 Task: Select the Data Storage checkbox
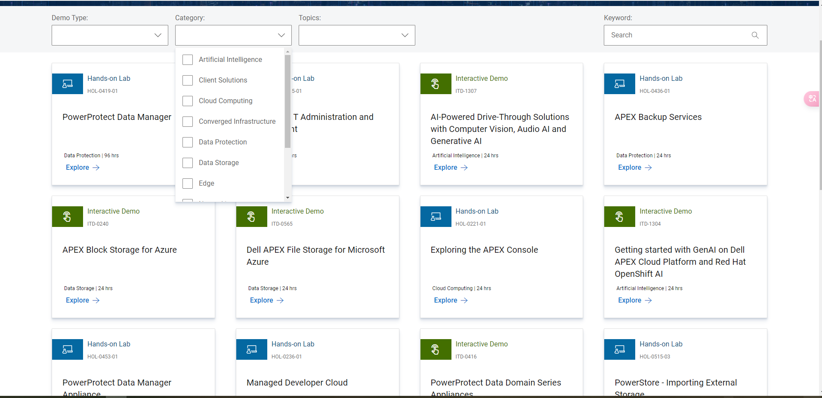coord(188,163)
